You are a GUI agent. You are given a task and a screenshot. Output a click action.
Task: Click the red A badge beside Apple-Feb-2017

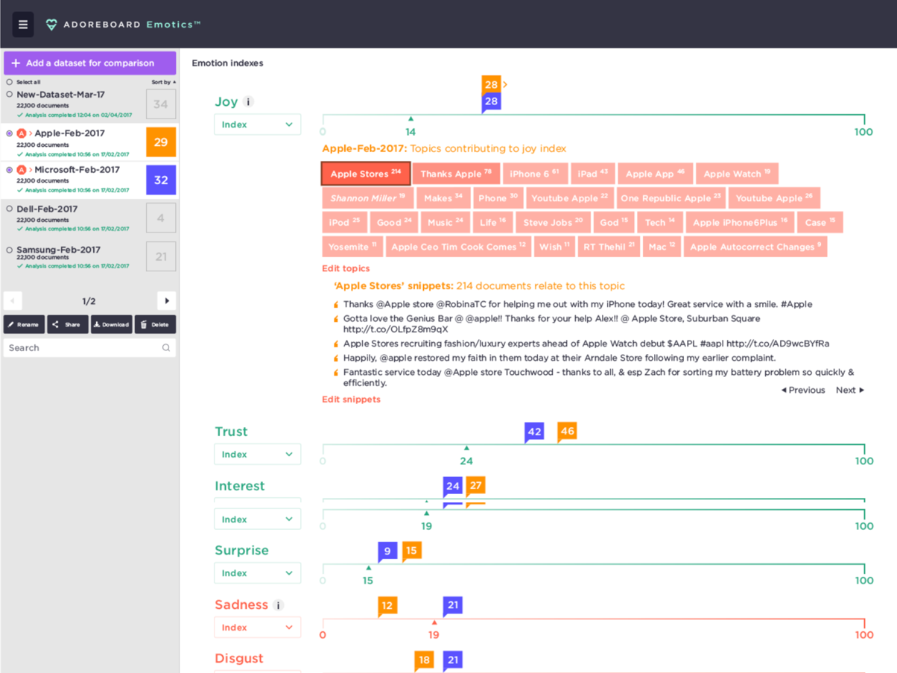point(22,133)
